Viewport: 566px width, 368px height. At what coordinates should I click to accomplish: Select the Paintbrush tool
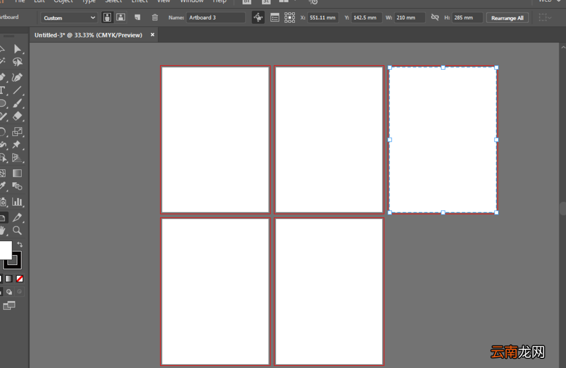point(17,103)
